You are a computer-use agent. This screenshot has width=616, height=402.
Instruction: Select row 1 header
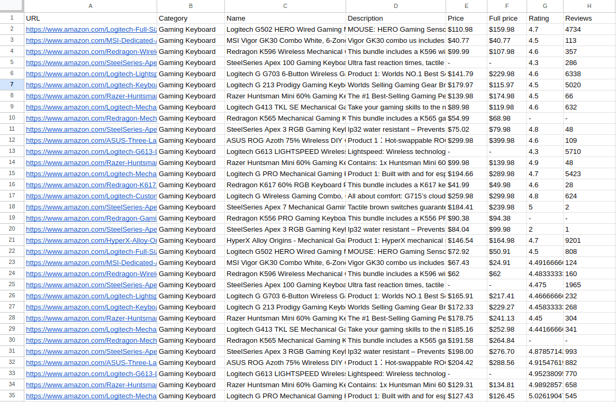pos(12,18)
